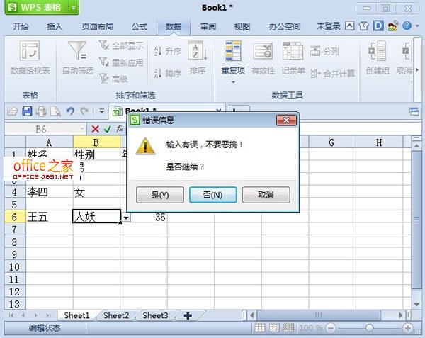This screenshot has width=425, height=338.
Task: Click Reapply (重新应用) filter icon
Action: (x=104, y=62)
